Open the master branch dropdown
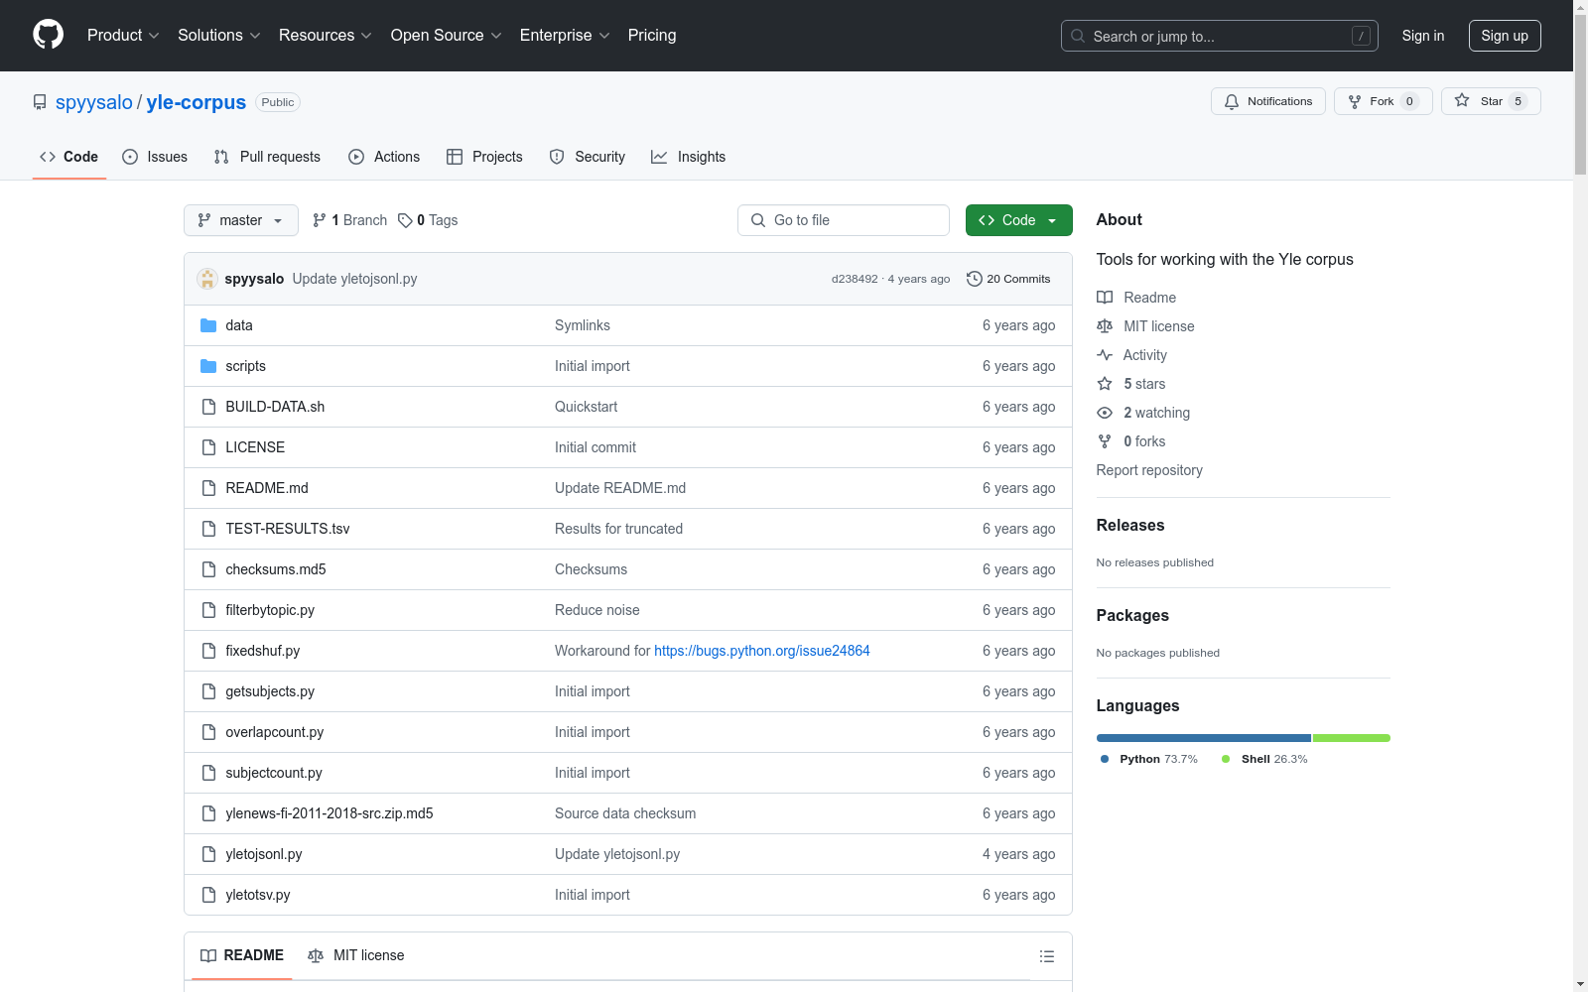1588x992 pixels. (241, 220)
